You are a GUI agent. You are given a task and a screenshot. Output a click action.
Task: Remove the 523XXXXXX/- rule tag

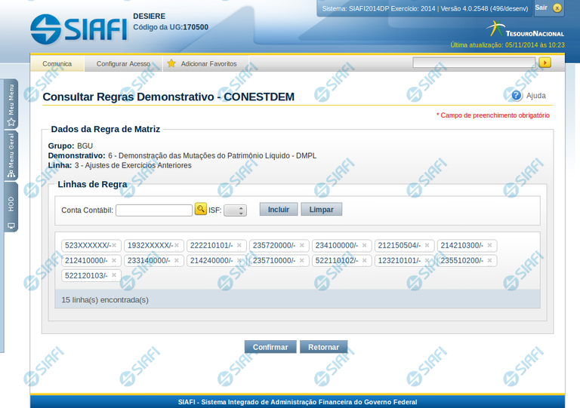coord(114,245)
